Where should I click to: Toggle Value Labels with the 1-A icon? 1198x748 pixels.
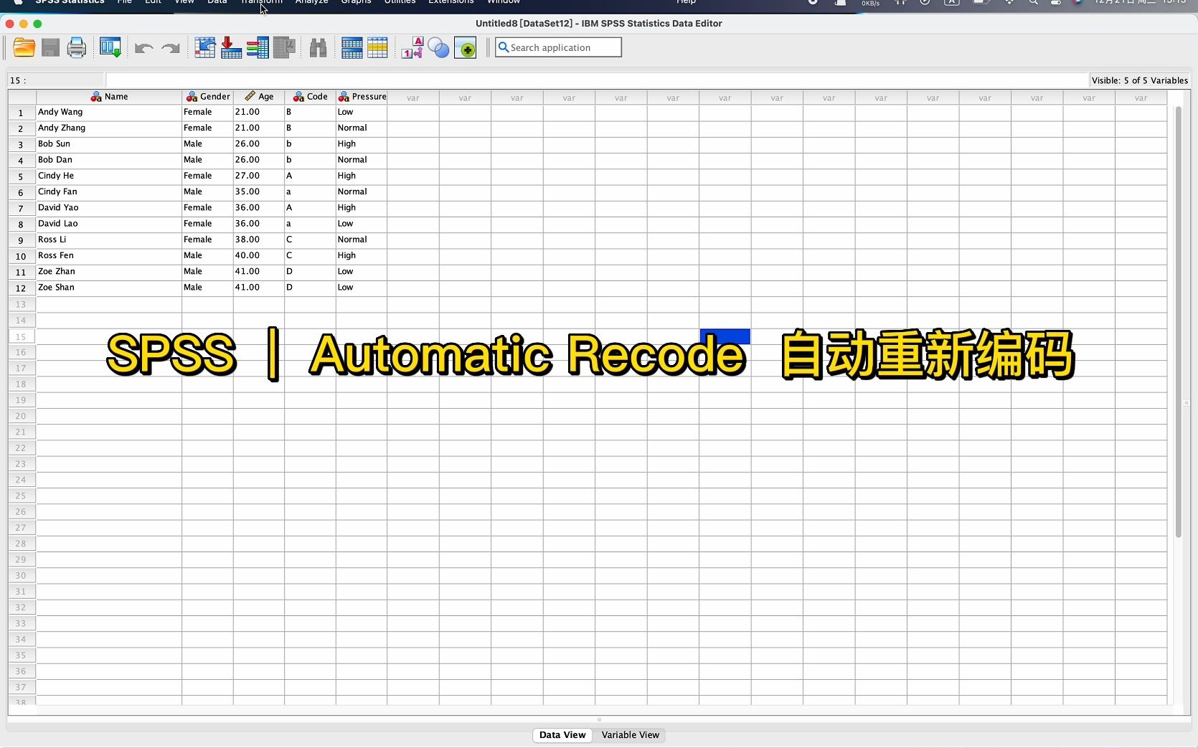(412, 47)
